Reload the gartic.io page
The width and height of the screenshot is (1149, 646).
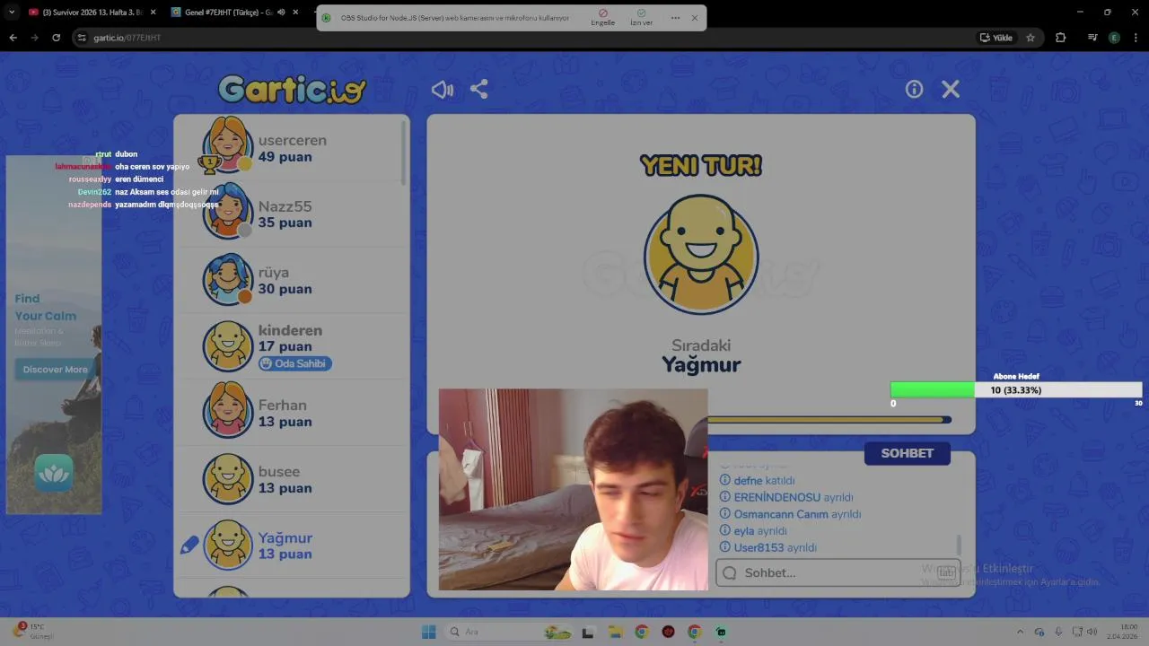56,38
